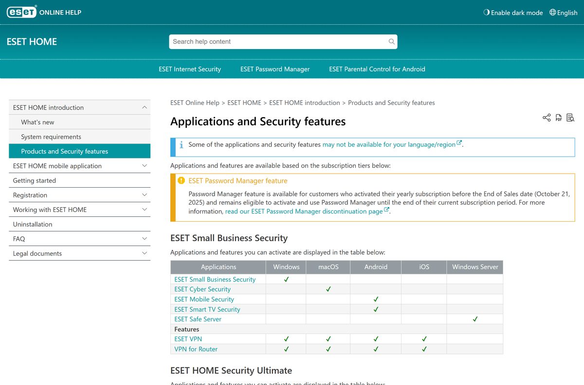
Task: Expand Legal documents chevron
Action: coord(145,253)
